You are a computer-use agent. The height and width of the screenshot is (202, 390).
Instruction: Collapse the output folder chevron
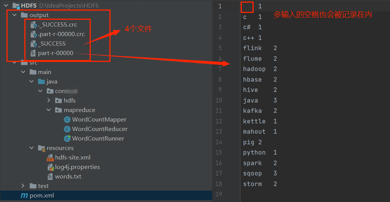click(15, 15)
